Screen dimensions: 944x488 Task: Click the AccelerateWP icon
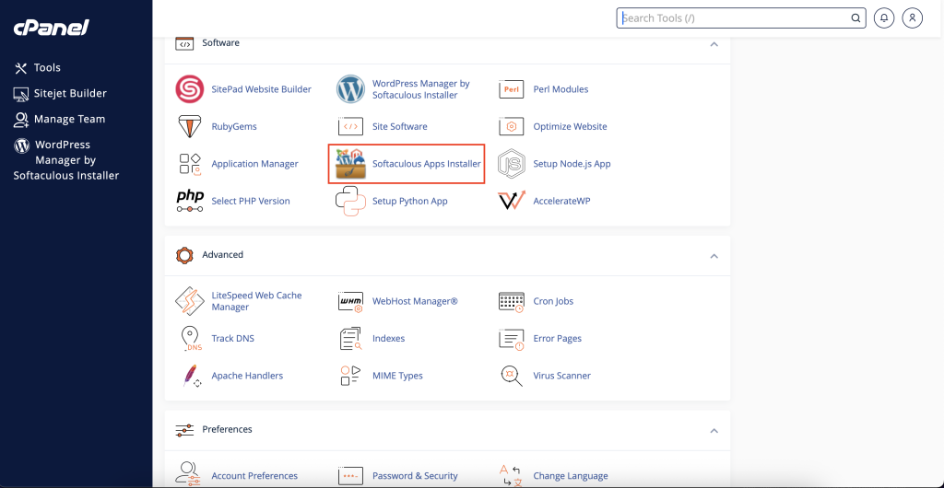click(511, 202)
